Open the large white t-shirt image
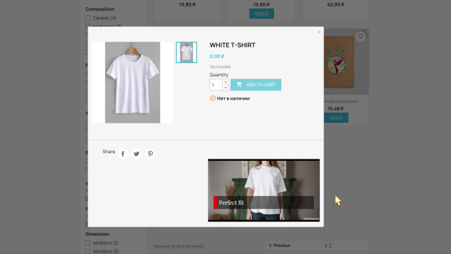This screenshot has width=451, height=254. [x=132, y=83]
